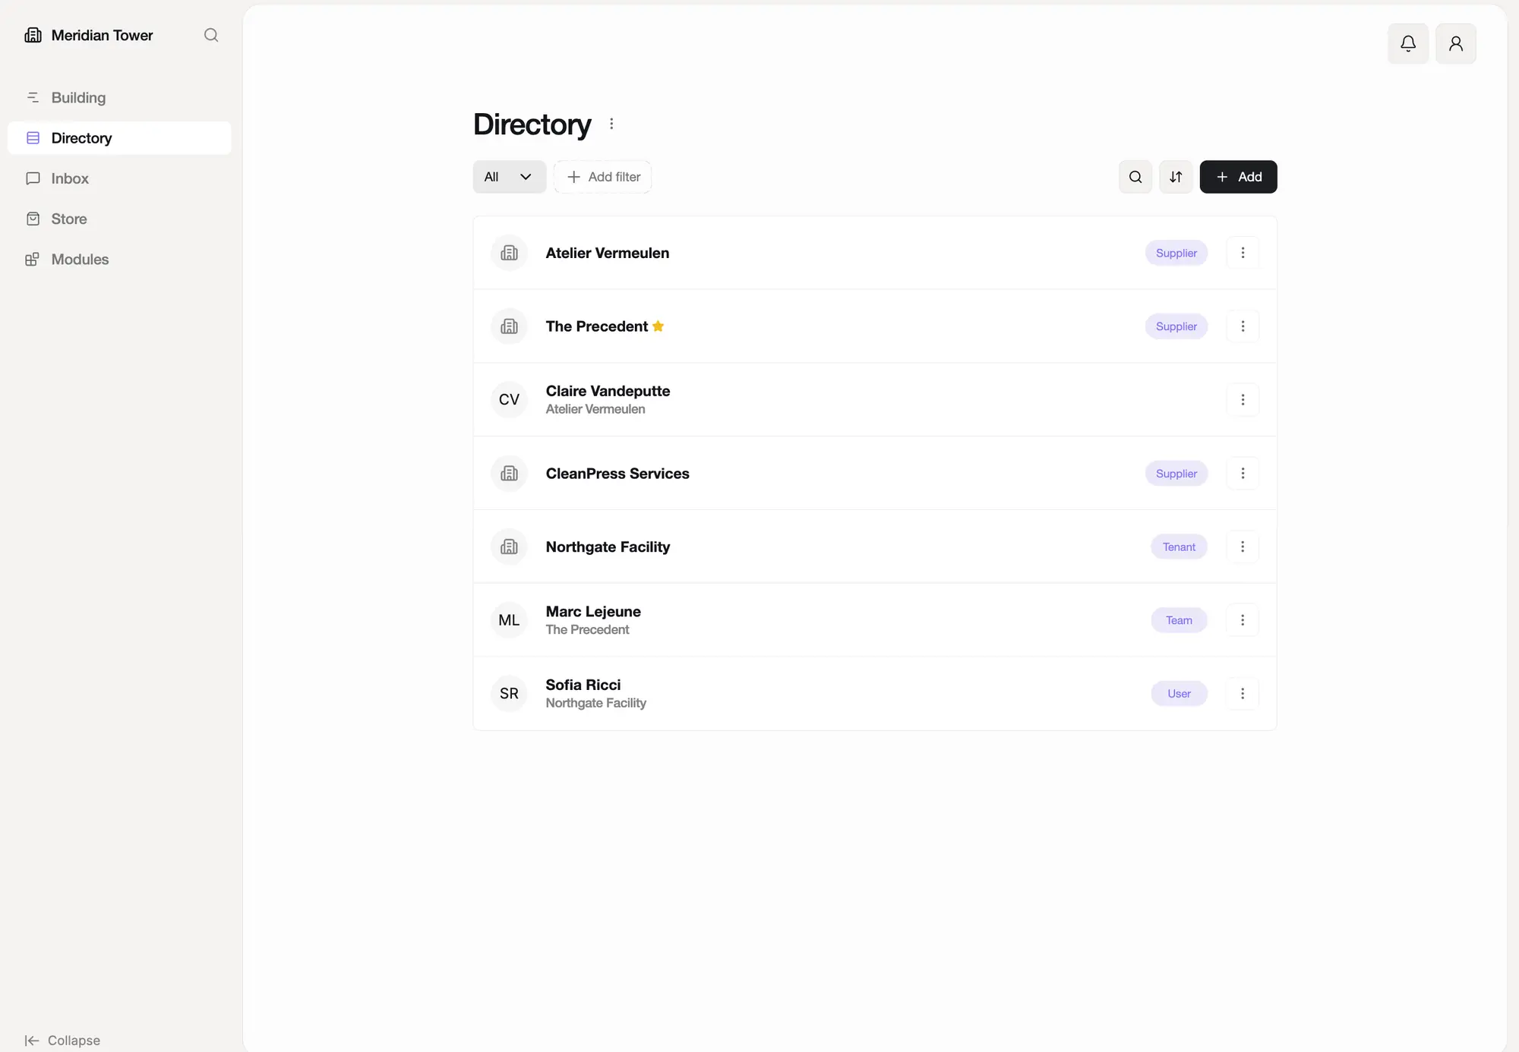This screenshot has width=1519, height=1052.
Task: Click the Meridian Tower building logo
Action: [33, 35]
